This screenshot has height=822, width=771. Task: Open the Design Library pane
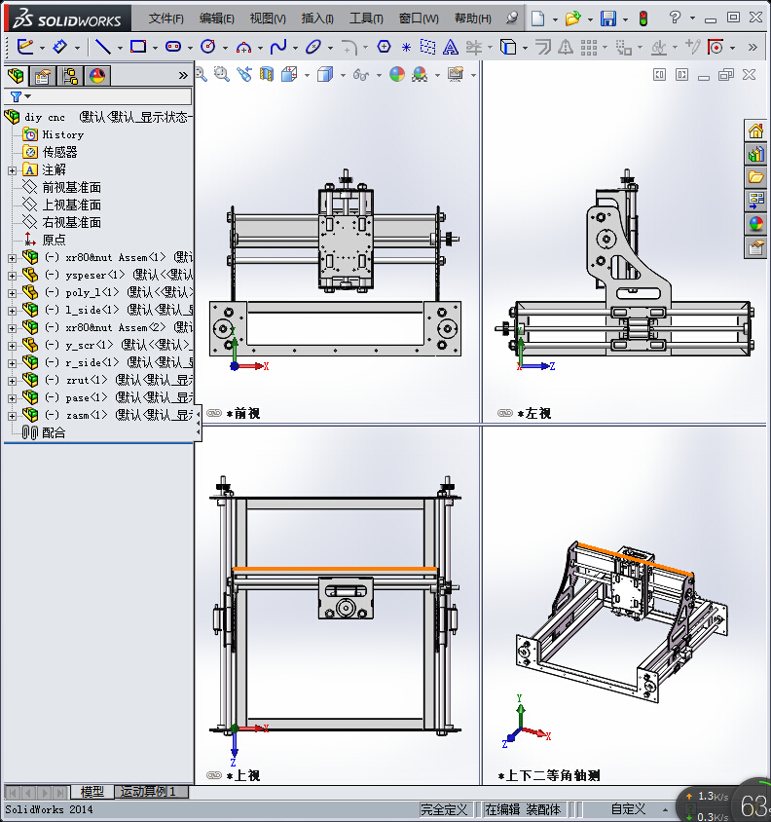tap(755, 154)
